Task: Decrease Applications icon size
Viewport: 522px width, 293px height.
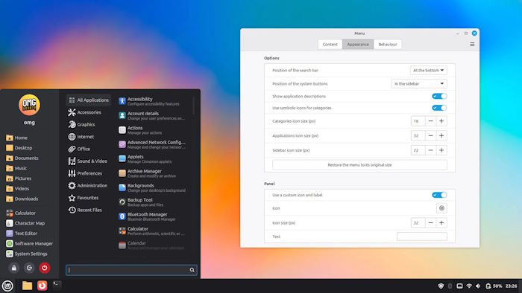Action: [x=430, y=135]
